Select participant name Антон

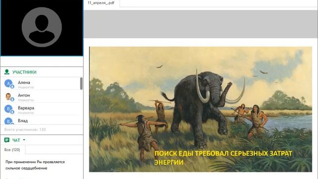24,95
